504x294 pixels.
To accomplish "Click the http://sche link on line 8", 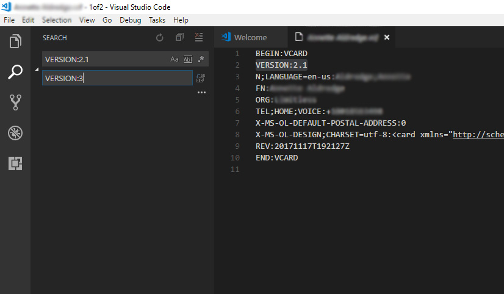I will [478, 135].
